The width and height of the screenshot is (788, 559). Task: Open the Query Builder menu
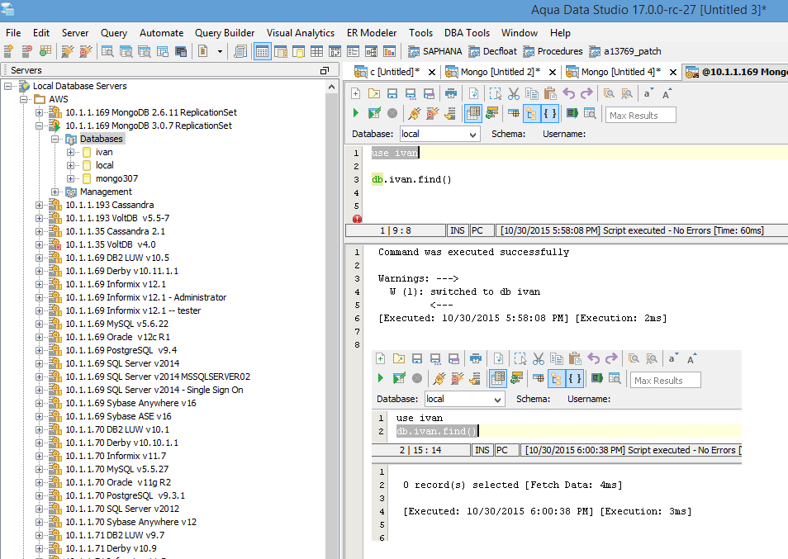click(225, 33)
